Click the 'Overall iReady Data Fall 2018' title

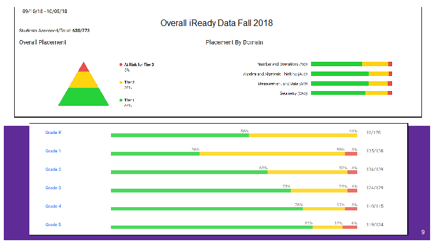(216, 23)
